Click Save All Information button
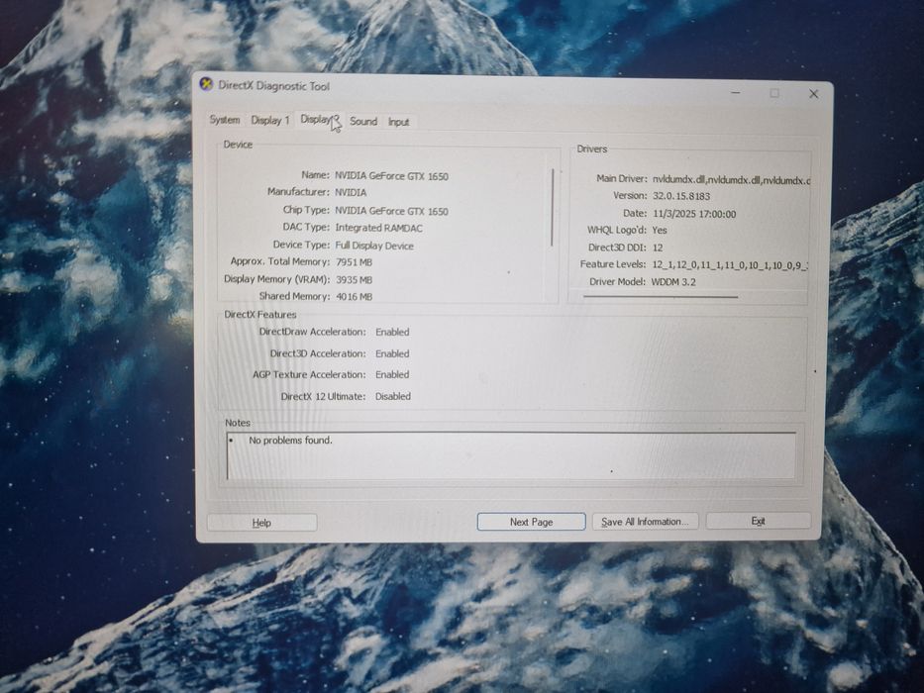Screen dimensions: 924x693 pyautogui.click(x=644, y=522)
